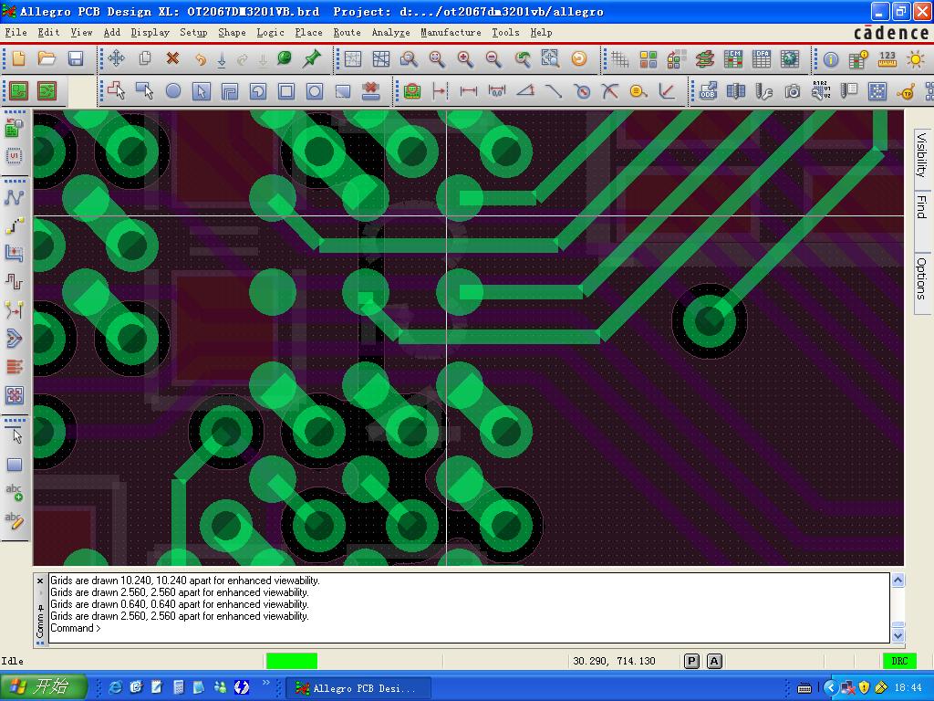Click the A button in status bar
This screenshot has width=934, height=701.
714,661
